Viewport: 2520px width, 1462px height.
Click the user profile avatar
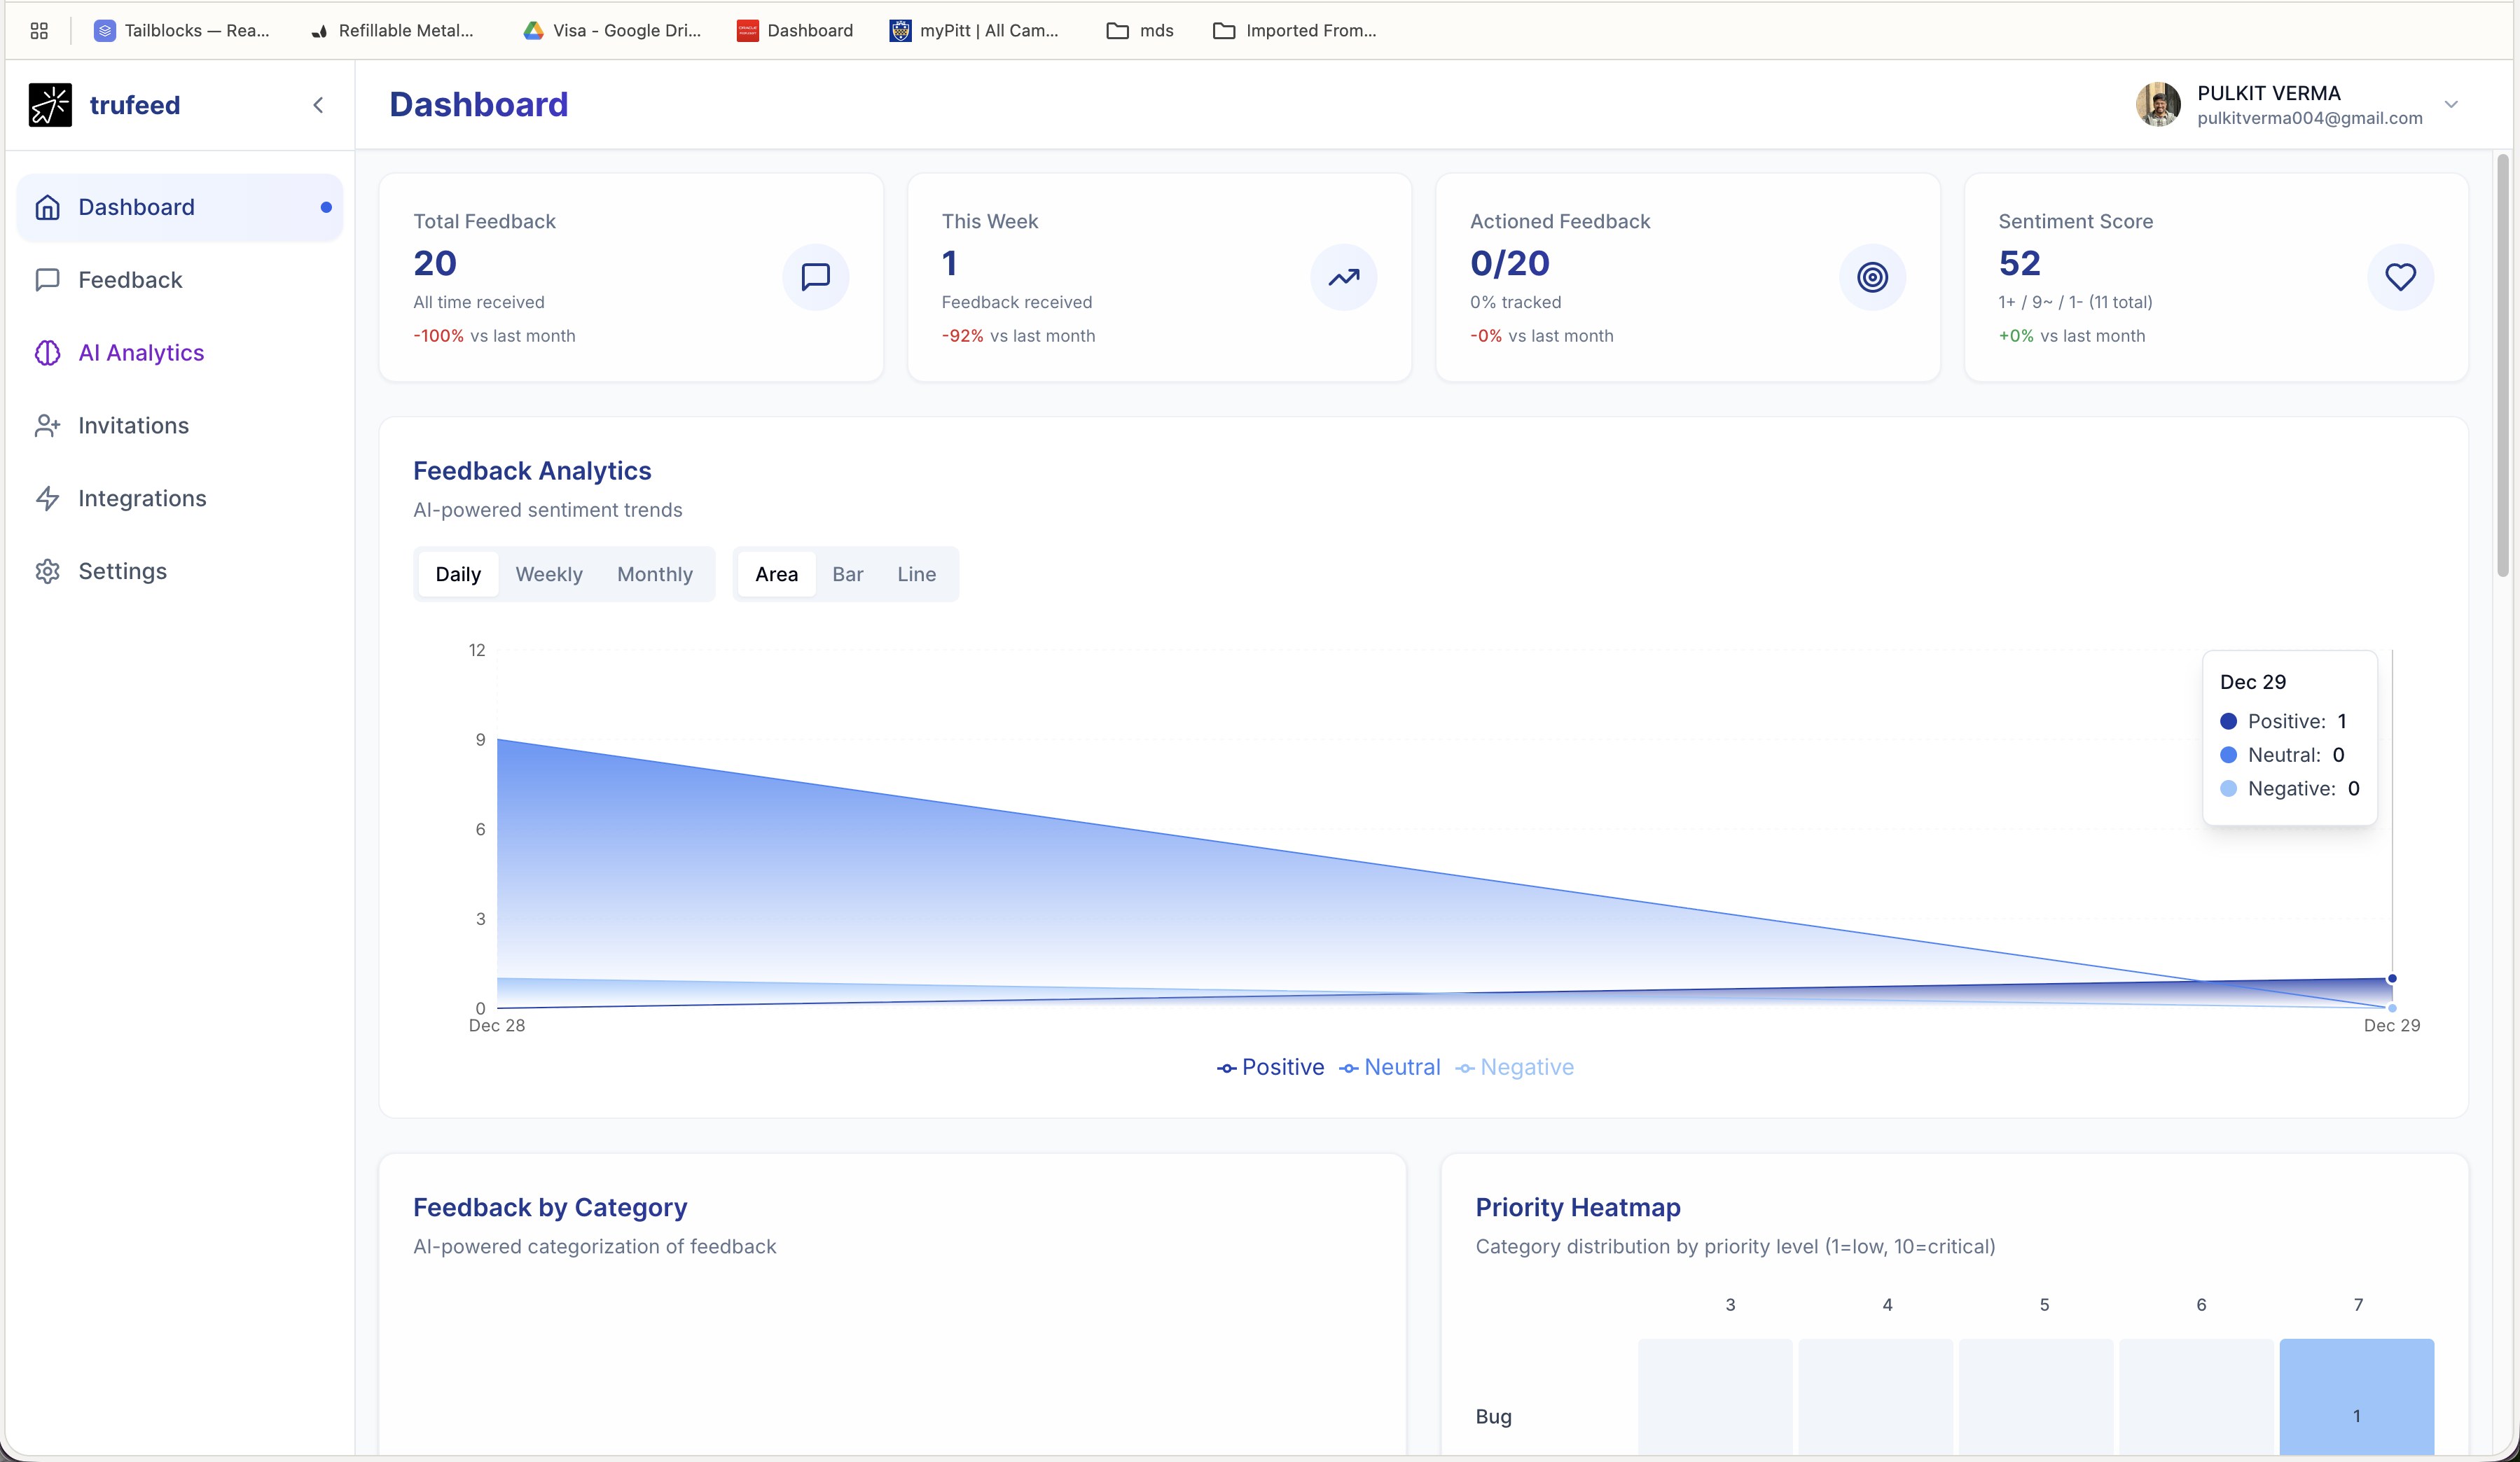point(2158,105)
